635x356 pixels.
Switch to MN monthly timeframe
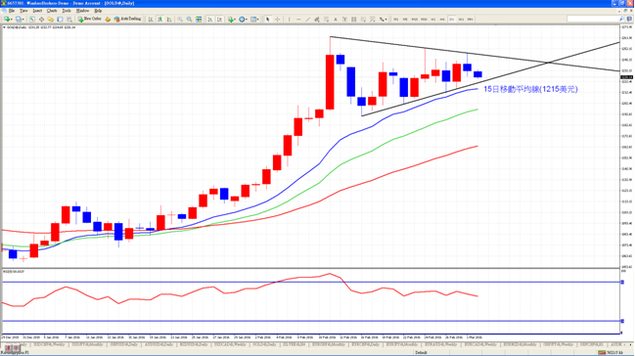(471, 19)
